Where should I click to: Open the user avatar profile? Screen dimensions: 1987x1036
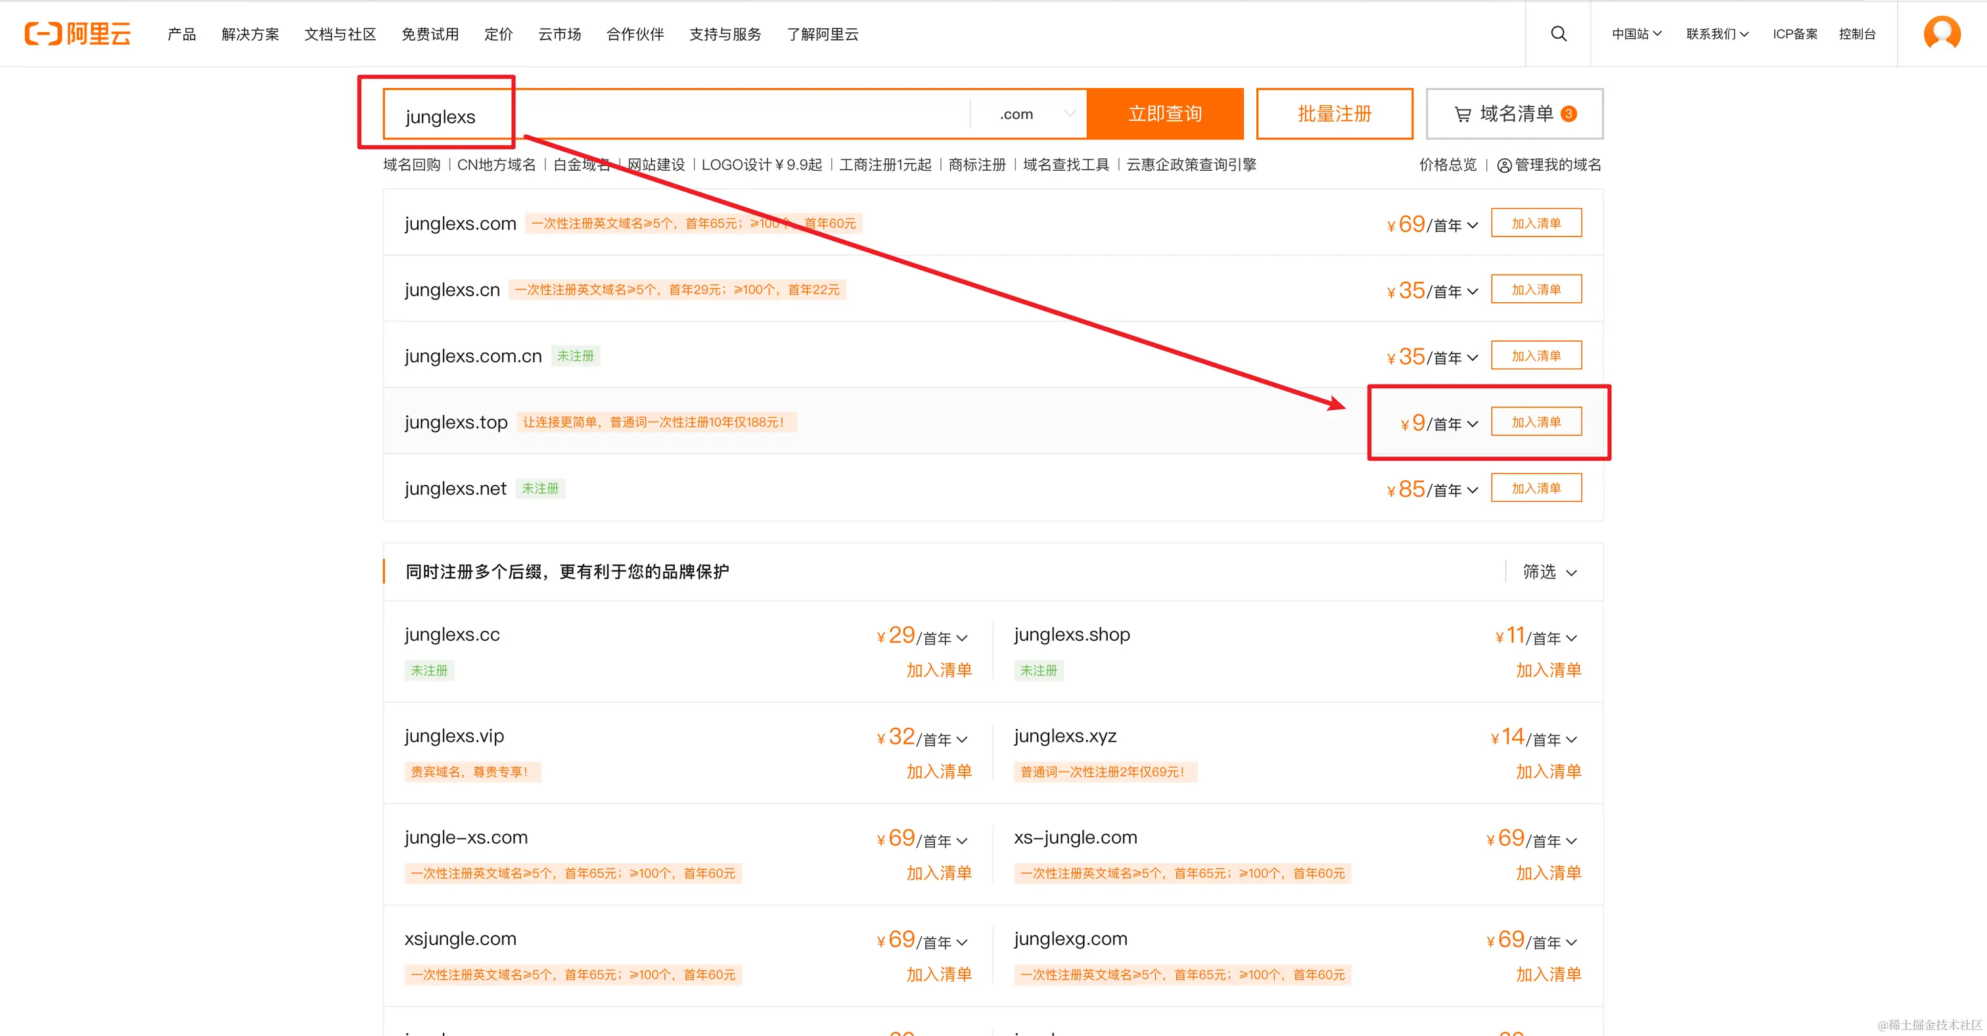[x=1942, y=33]
